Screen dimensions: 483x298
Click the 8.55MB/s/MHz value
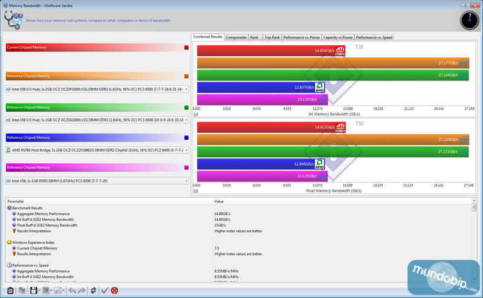pos(226,271)
